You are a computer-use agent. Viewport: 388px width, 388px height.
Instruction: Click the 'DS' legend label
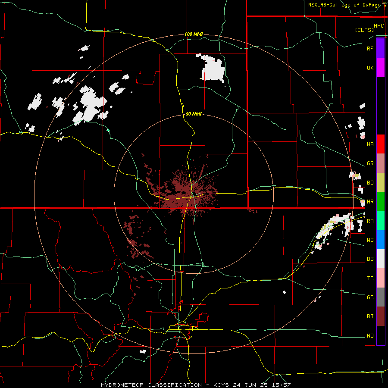[370, 259]
